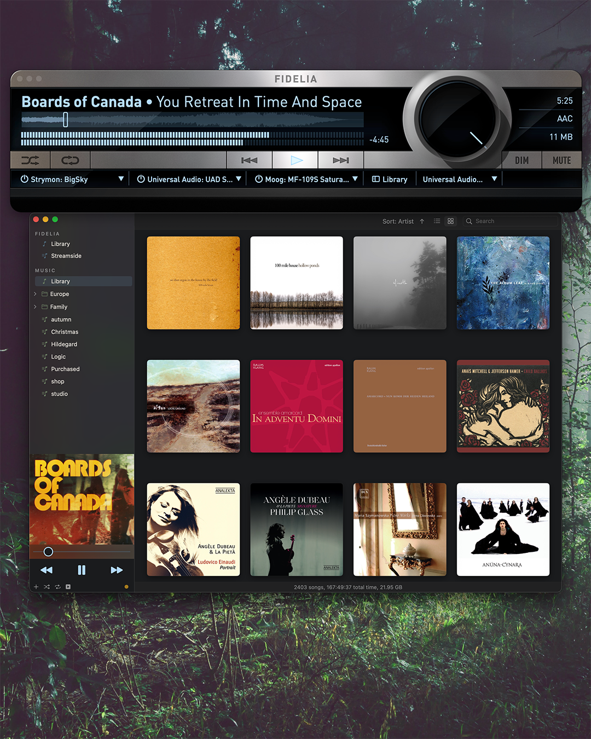Open the Universal Audio: UAD S... effect dropdown
Image resolution: width=591 pixels, height=739 pixels.
pyautogui.click(x=239, y=179)
